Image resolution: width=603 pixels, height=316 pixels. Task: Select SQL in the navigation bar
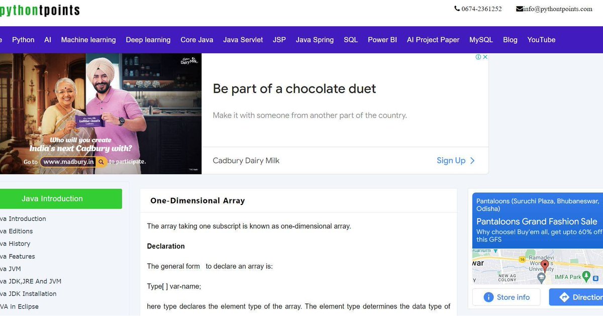(x=351, y=40)
